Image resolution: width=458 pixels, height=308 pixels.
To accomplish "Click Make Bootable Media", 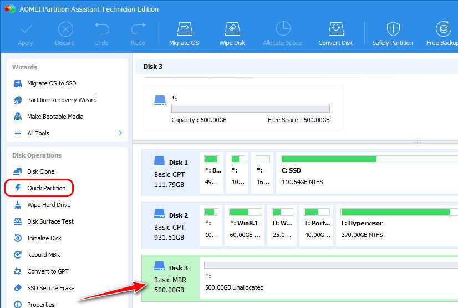I will [55, 117].
